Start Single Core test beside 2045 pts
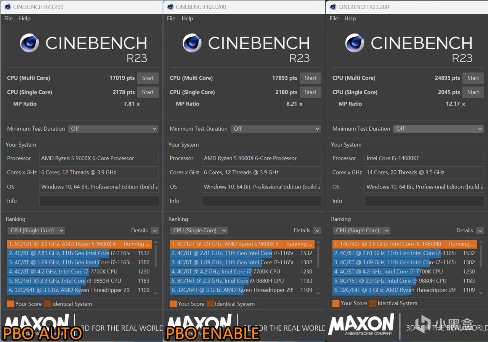488x342 pixels. [x=474, y=92]
